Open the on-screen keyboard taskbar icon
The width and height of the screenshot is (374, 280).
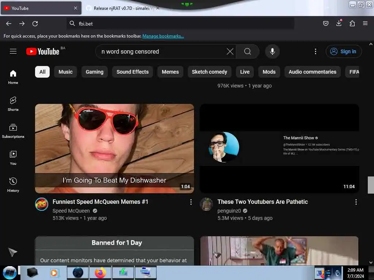(145, 273)
